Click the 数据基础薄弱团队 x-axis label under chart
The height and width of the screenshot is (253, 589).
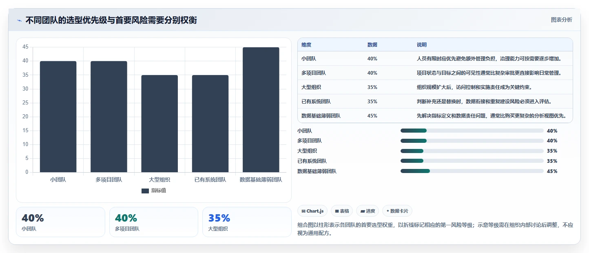(x=261, y=180)
